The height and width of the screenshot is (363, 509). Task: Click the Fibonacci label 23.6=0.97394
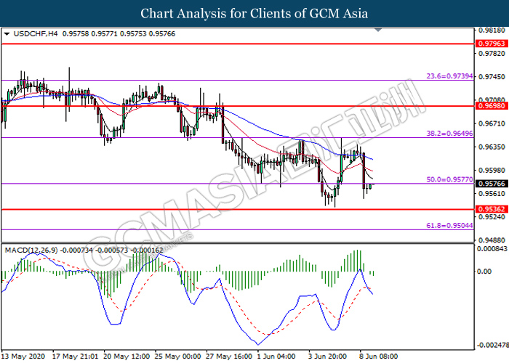pyautogui.click(x=449, y=76)
